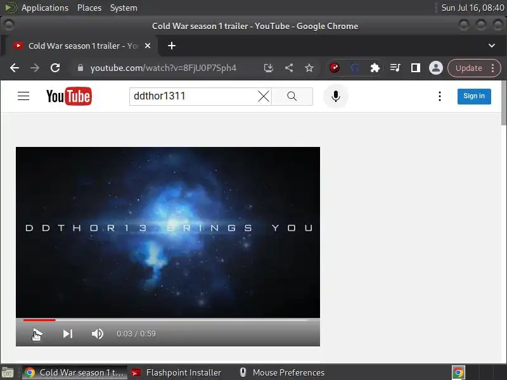Open the Places menu

click(x=89, y=8)
